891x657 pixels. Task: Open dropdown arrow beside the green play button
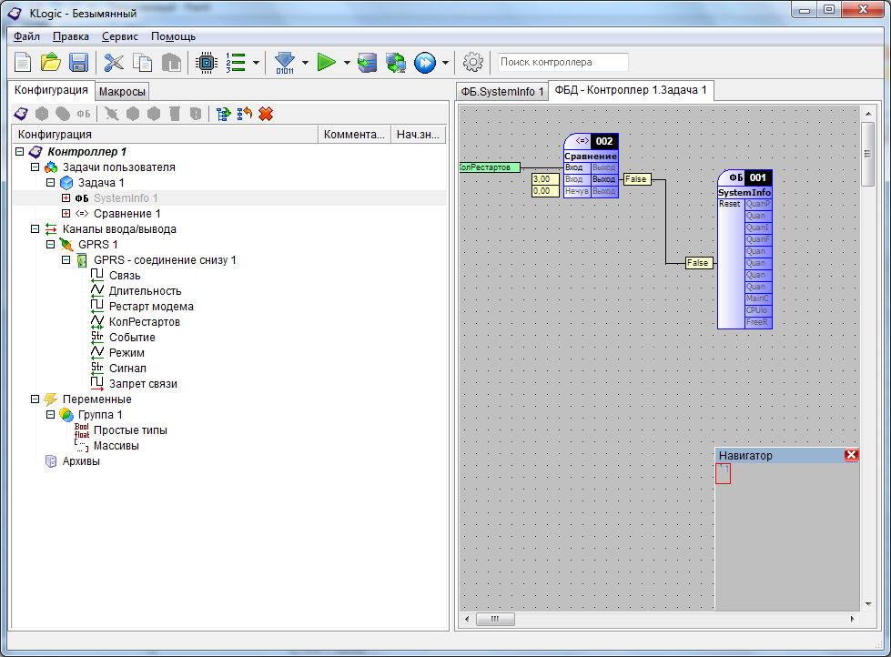click(x=346, y=63)
